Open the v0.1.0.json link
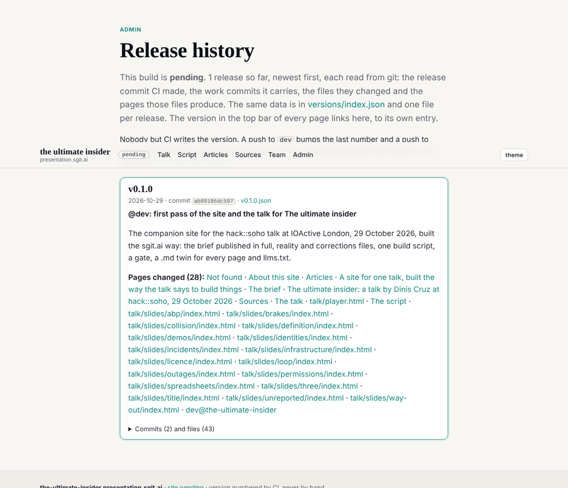Screen dimensions: 568x488 [x=256, y=201]
